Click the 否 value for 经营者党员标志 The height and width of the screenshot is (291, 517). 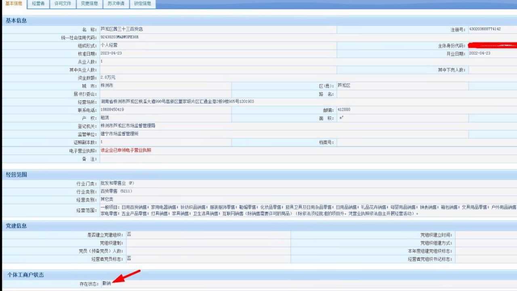(129, 258)
